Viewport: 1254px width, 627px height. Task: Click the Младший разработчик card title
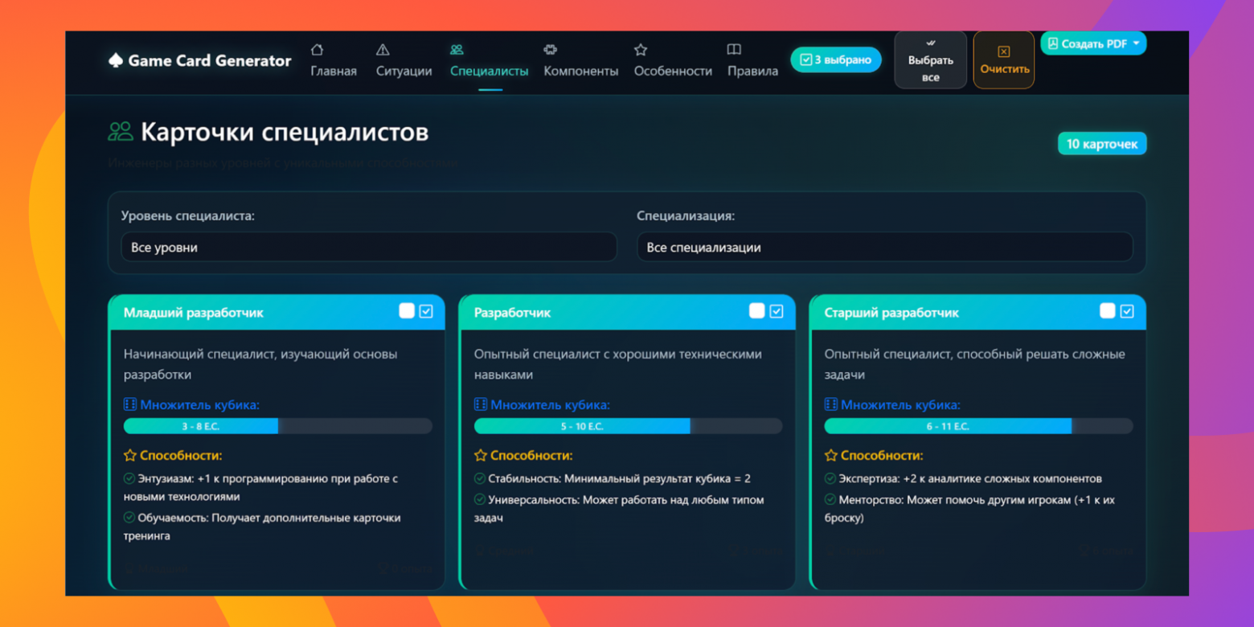tap(194, 313)
